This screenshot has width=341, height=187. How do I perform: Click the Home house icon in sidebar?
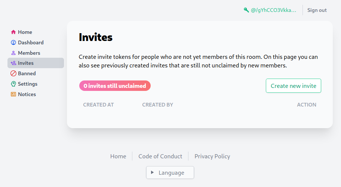click(13, 32)
